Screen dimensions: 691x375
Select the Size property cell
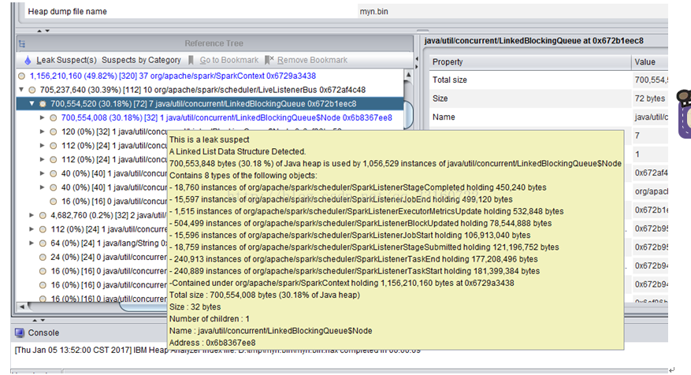(529, 98)
